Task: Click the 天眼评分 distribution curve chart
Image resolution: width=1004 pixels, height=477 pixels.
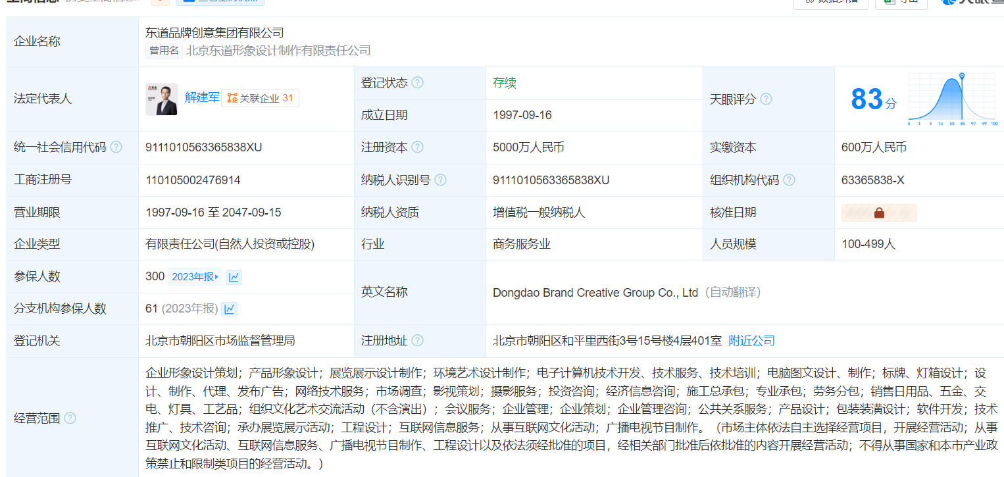Action: pos(953,99)
